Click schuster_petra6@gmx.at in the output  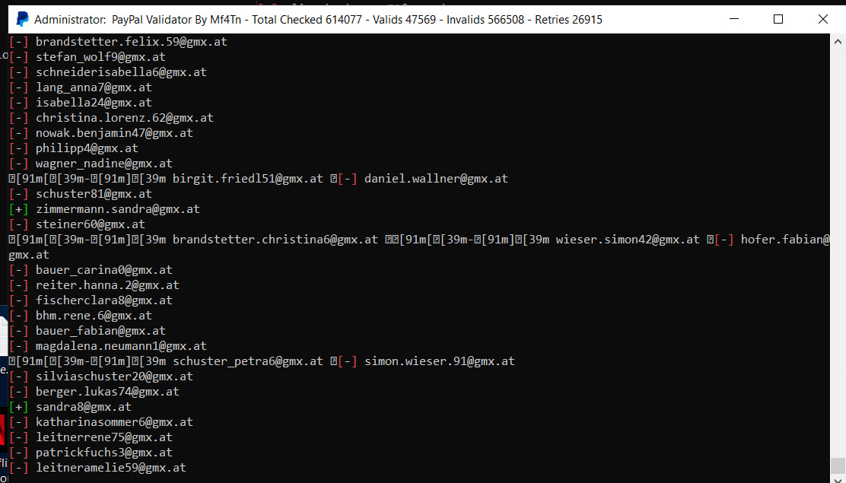[248, 361]
